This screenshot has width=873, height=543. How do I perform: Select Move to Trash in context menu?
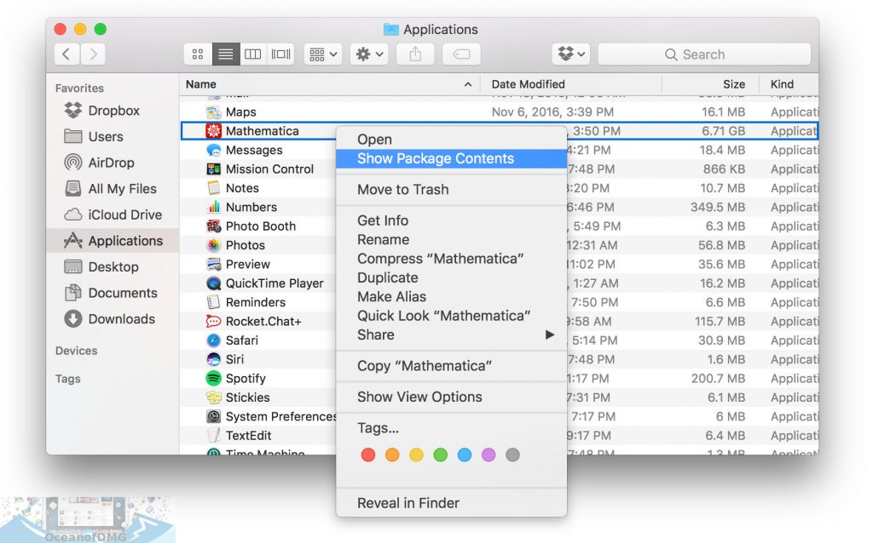pos(402,190)
